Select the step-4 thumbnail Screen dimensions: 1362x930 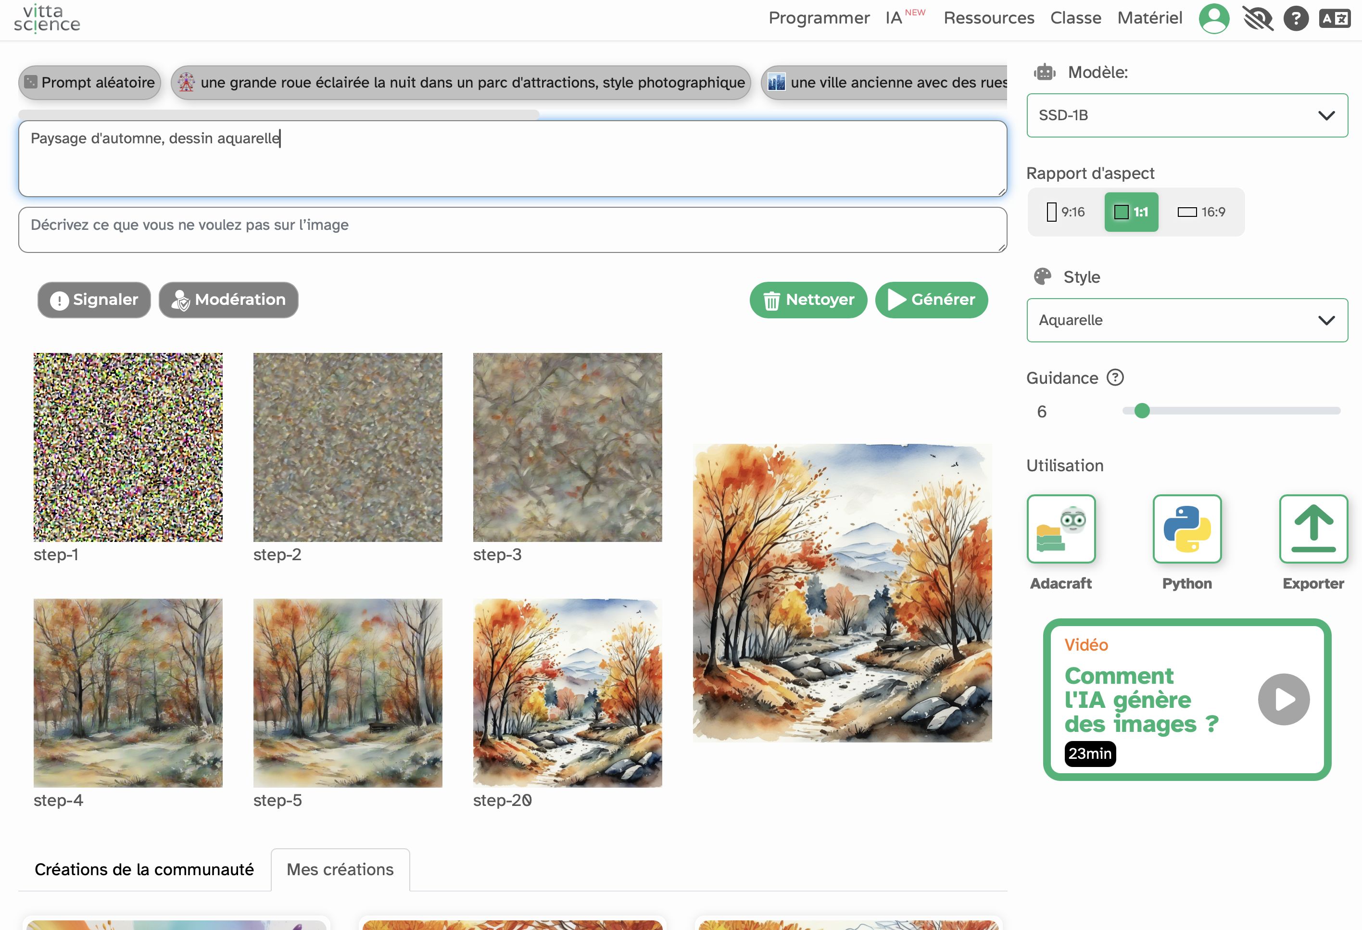tap(128, 692)
